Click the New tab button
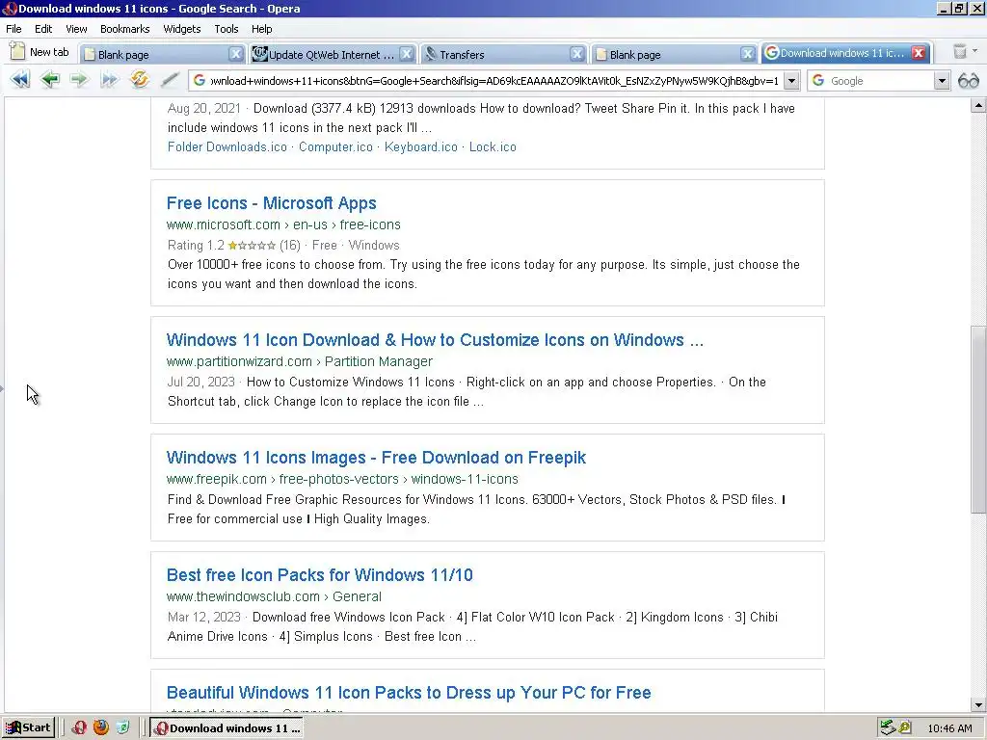 tap(40, 52)
